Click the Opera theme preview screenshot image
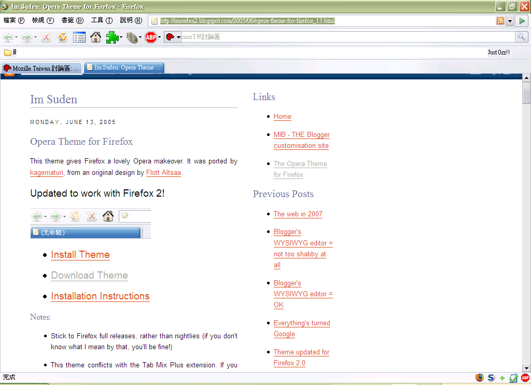Viewport: 531px width, 385px height. 90,224
